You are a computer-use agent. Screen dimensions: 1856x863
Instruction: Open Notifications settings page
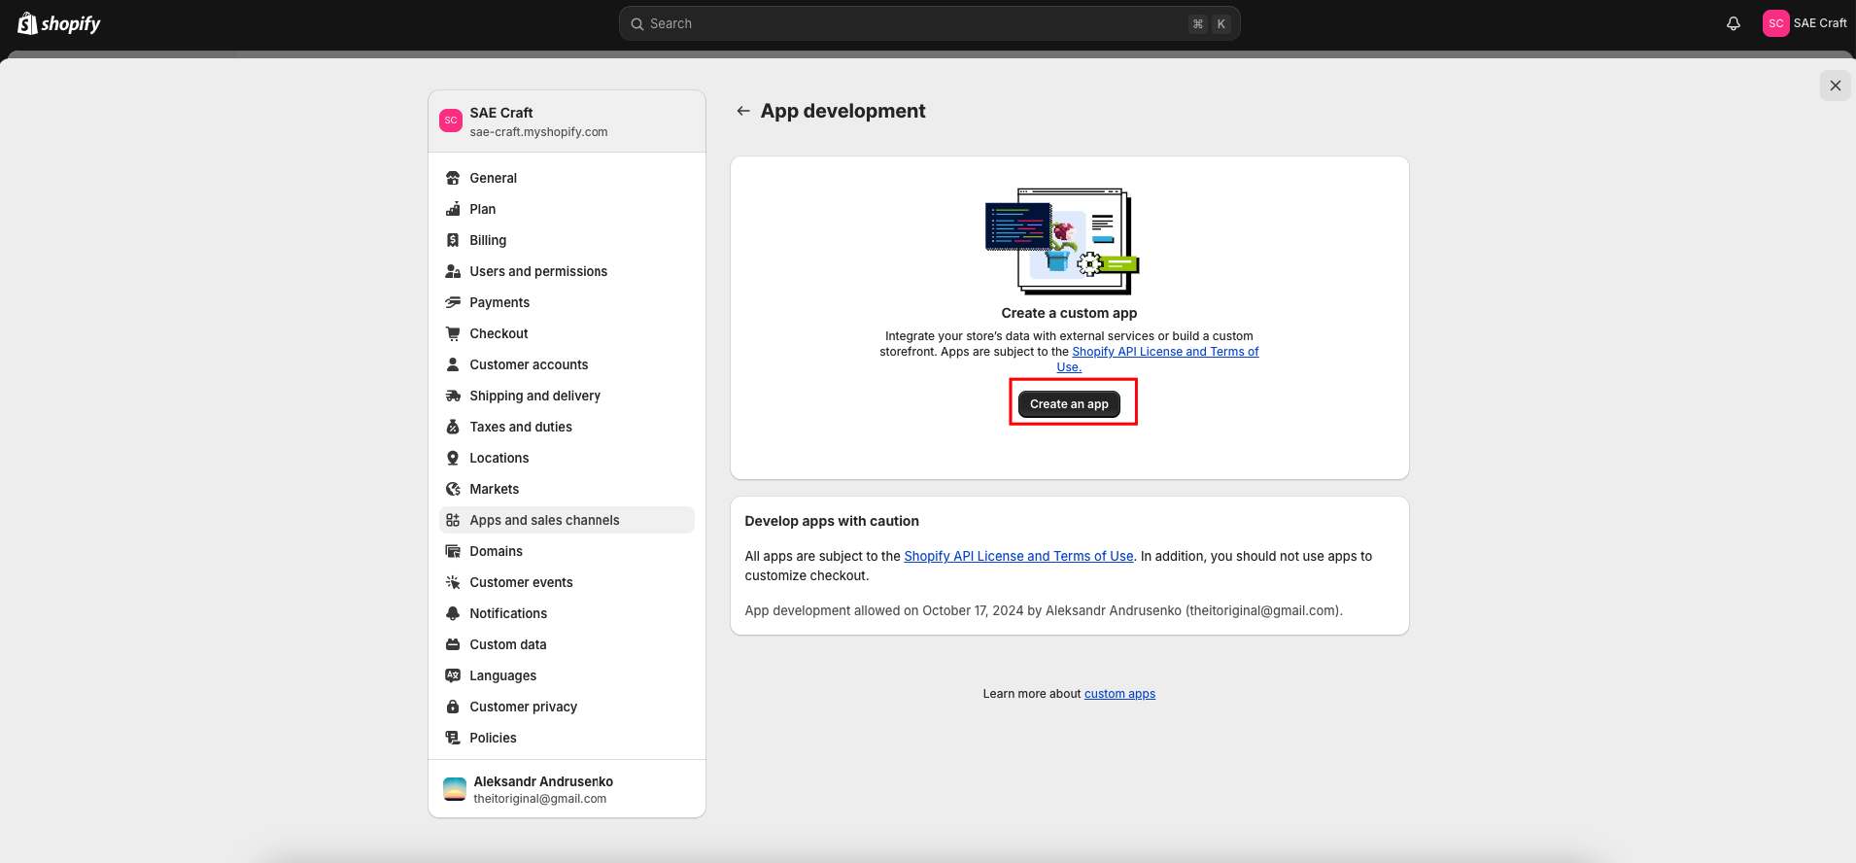tap(567, 613)
